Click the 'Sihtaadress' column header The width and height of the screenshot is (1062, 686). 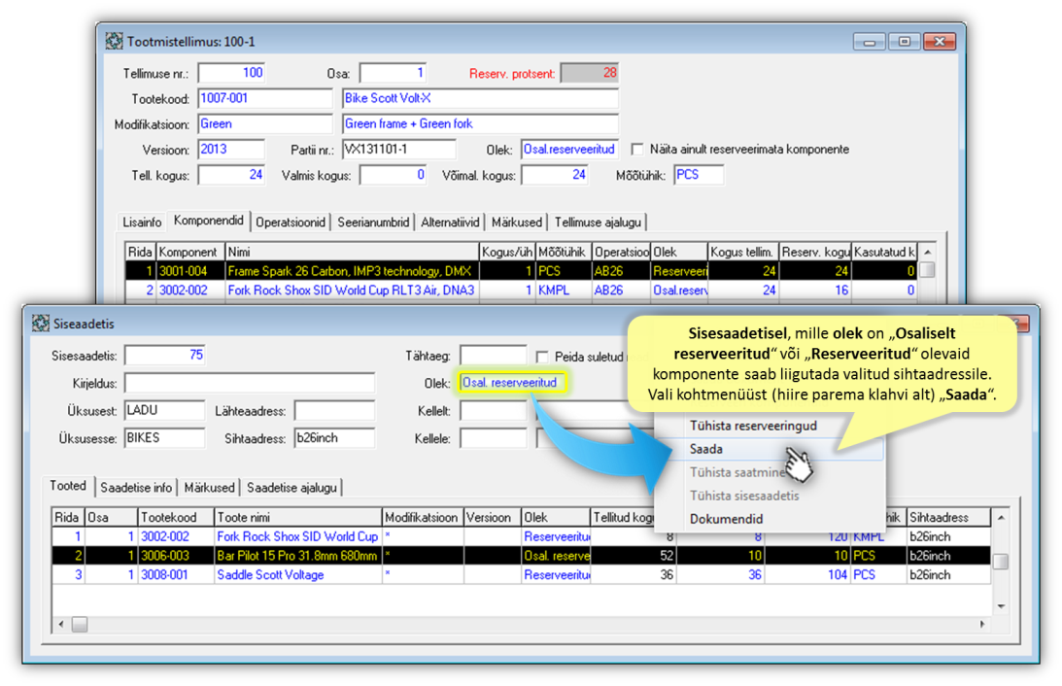[948, 517]
